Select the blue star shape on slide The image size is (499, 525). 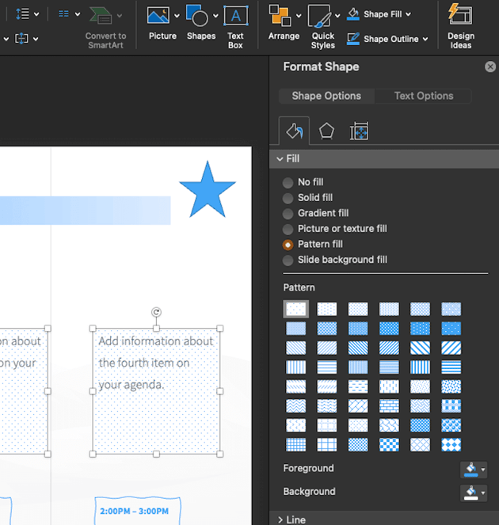208,191
